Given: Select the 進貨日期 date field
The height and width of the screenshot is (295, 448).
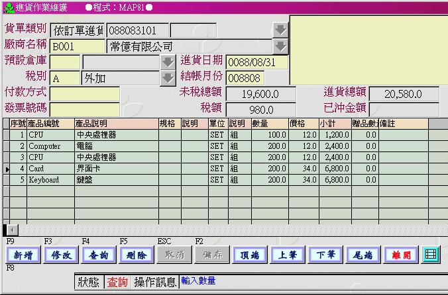Looking at the screenshot, I should coord(260,62).
